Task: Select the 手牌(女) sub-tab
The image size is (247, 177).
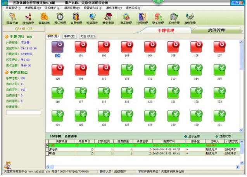Action: [x=70, y=36]
